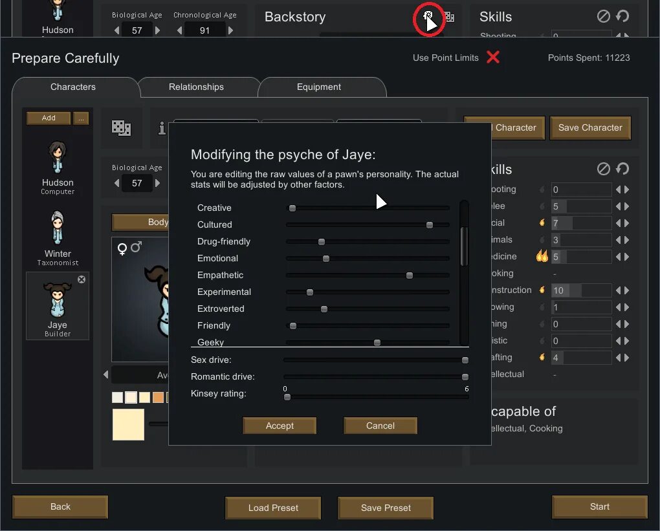The height and width of the screenshot is (531, 660).
Task: Click the Friendly slider handle
Action: click(x=293, y=326)
